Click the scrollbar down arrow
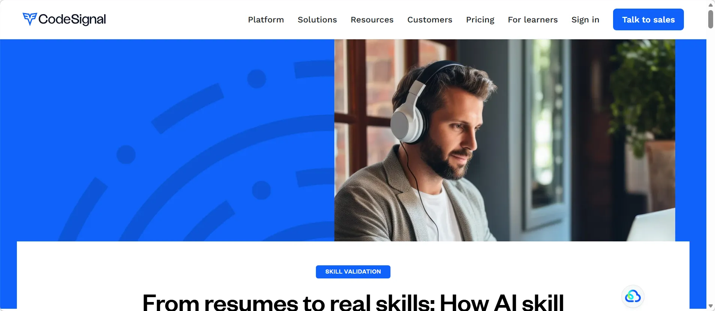 [711, 306]
